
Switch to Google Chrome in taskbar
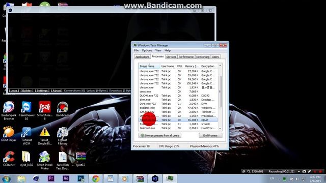[x=96, y=178]
